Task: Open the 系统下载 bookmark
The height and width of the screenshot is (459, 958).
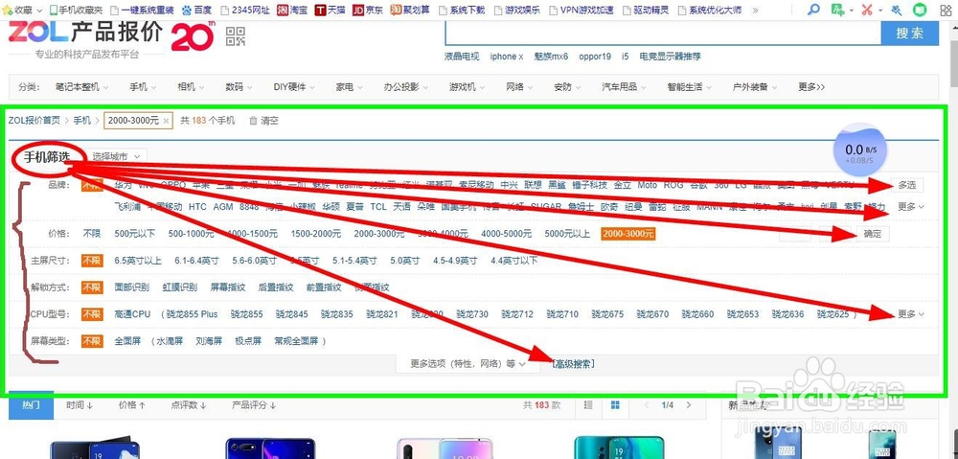Action: (x=462, y=10)
